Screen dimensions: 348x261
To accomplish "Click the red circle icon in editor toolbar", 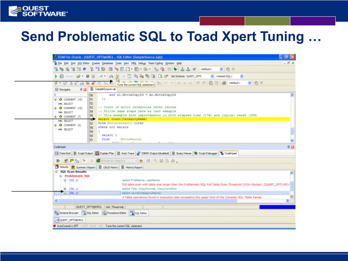I will pyautogui.click(x=93, y=83).
